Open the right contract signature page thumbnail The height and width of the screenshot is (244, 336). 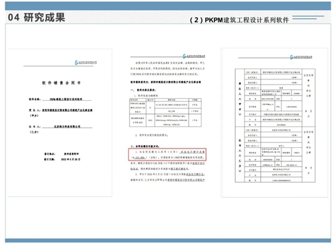[x=275, y=122]
